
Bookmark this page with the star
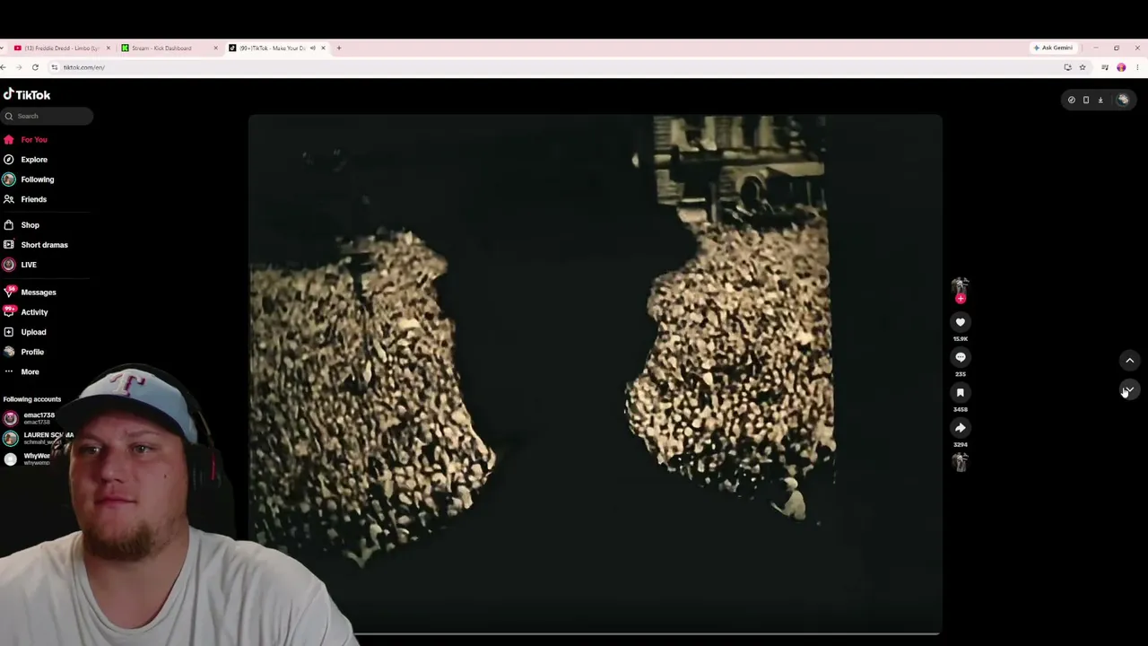click(x=1083, y=67)
